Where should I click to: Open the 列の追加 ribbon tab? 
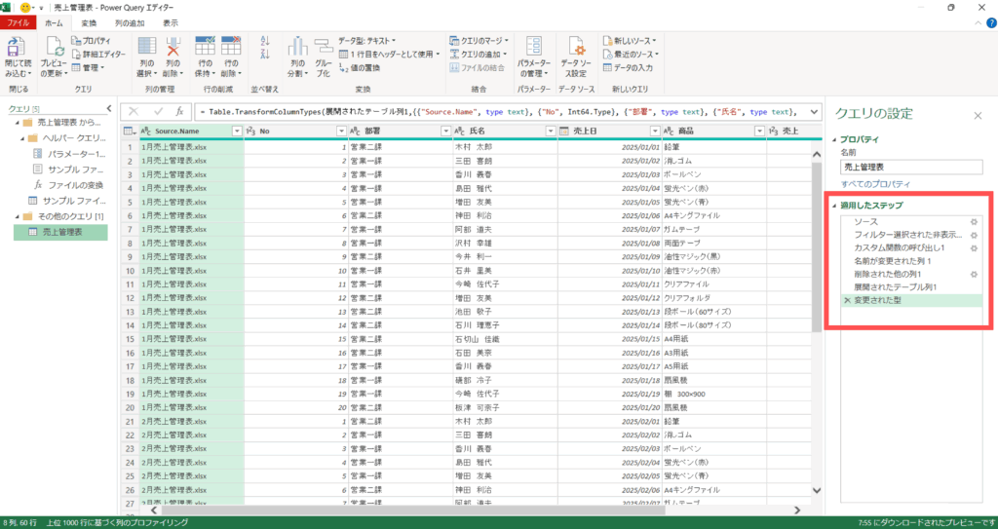[130, 21]
